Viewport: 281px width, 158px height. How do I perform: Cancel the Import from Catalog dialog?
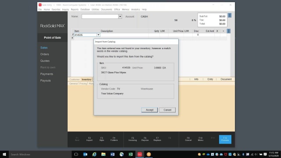coord(167,110)
